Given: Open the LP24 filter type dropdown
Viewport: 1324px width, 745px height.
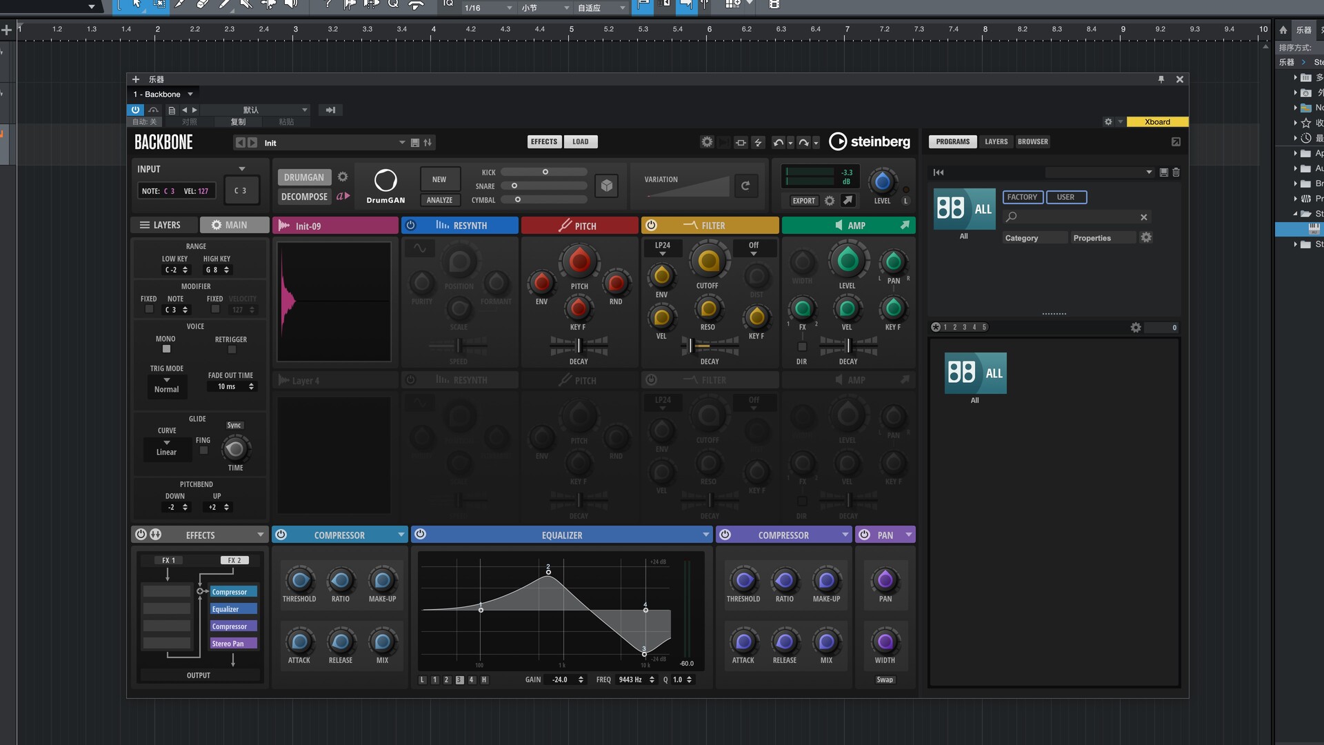Looking at the screenshot, I should [663, 248].
